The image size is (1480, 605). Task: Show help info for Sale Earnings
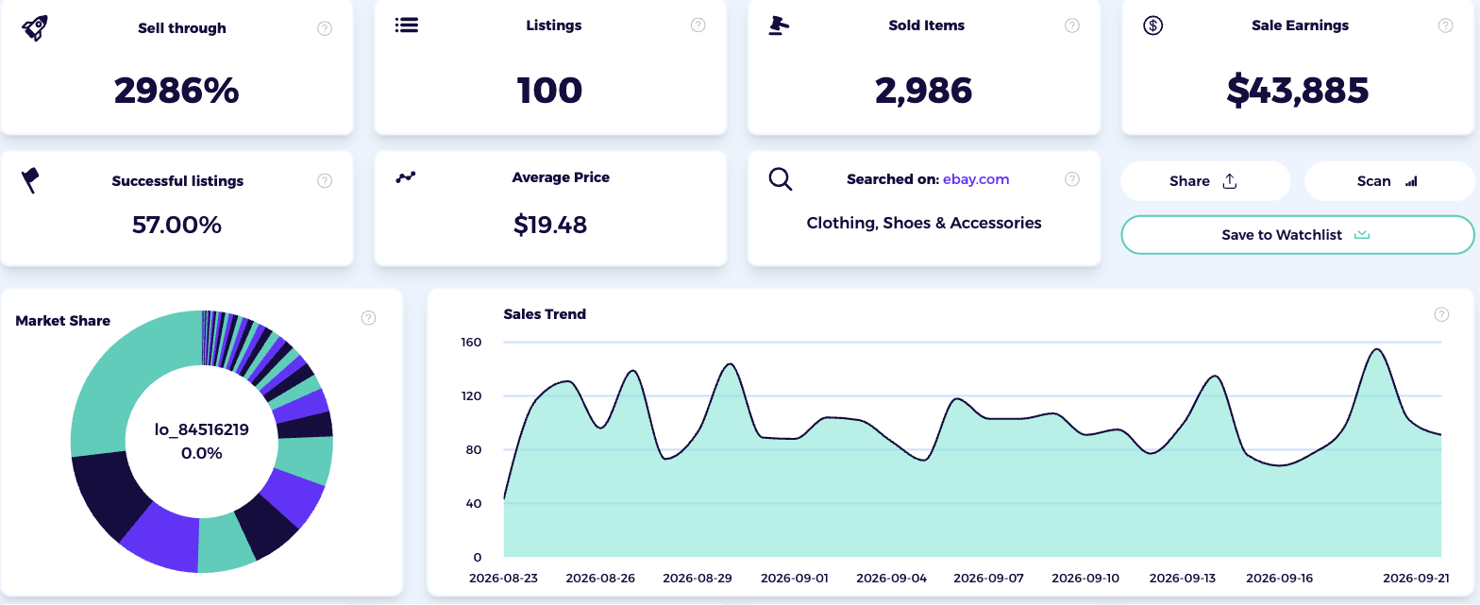coord(1445,25)
